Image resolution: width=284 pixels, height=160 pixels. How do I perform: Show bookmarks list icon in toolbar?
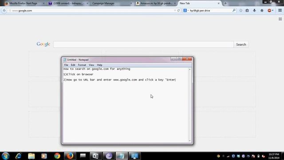(247, 11)
